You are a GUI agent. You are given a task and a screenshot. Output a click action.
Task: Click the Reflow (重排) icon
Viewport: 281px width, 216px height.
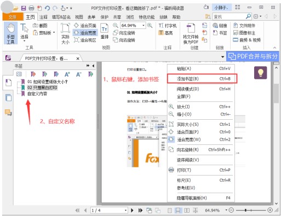(x=105, y=31)
